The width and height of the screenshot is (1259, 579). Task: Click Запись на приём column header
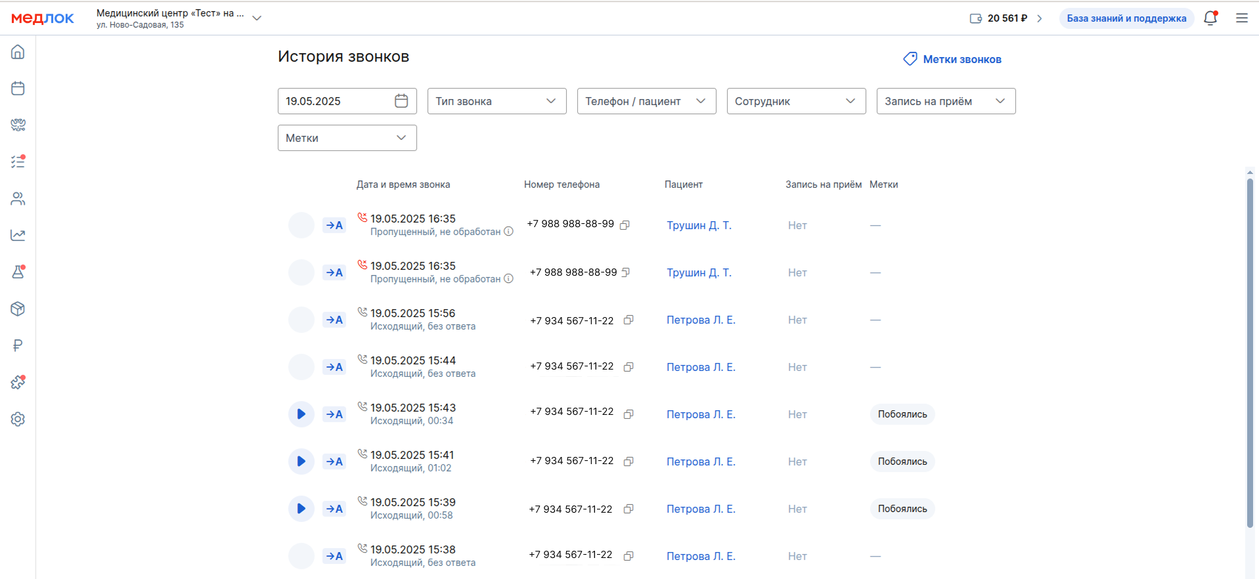click(824, 184)
